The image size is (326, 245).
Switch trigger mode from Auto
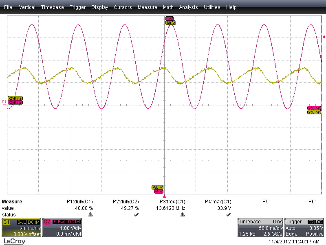tap(291, 227)
